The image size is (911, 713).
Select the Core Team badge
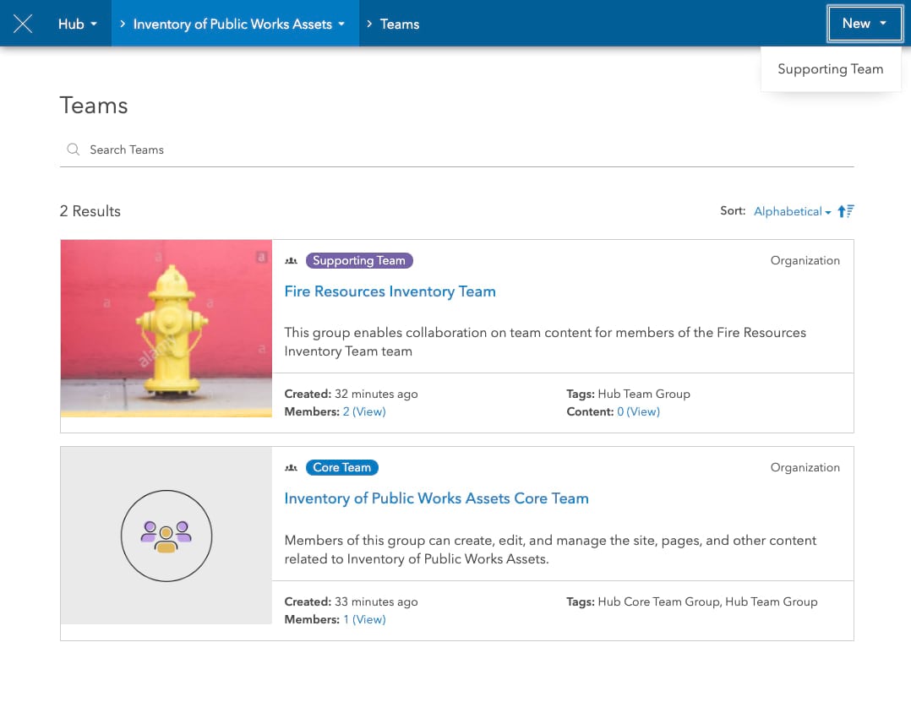(x=341, y=467)
